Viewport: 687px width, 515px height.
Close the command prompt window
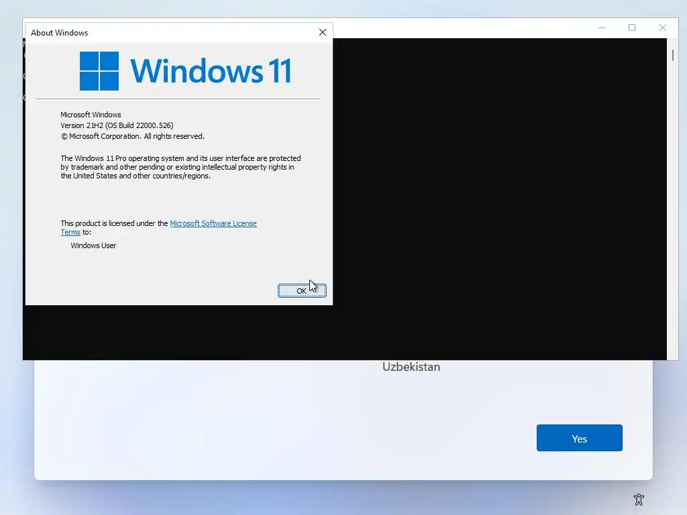662,27
